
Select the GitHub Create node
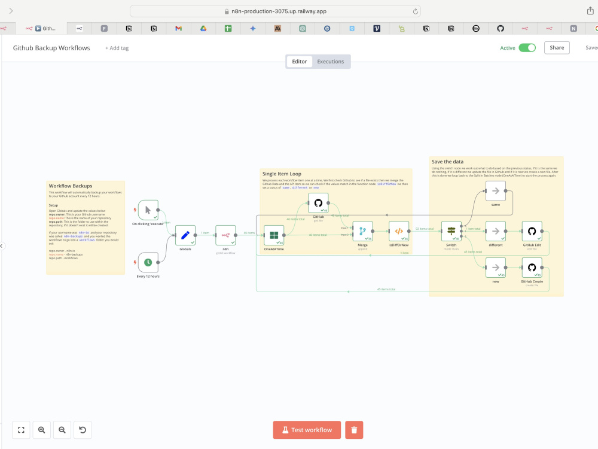click(532, 267)
